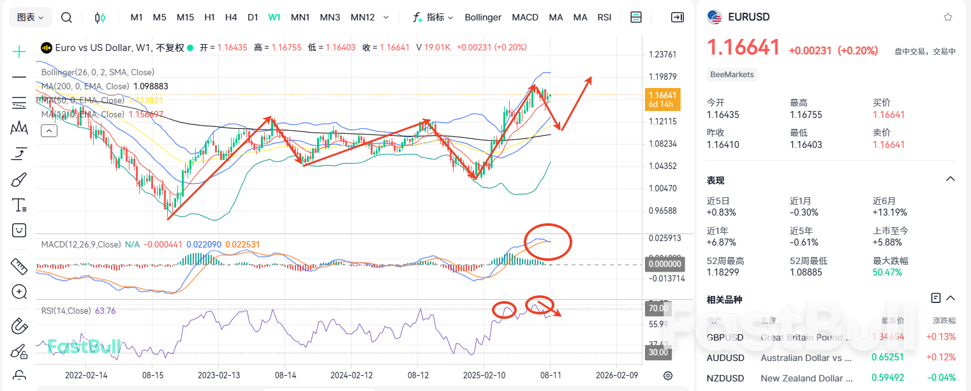Select the horizontal line drawing tool
The height and width of the screenshot is (391, 971).
click(x=19, y=77)
